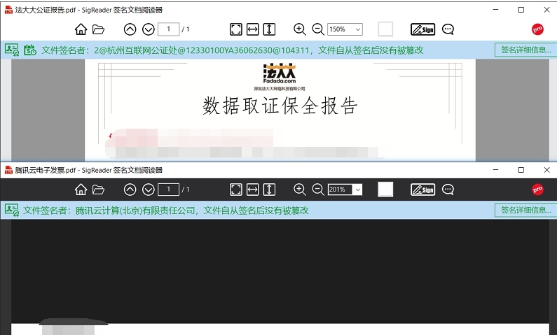
Task: Click Fadada.com logo in document
Action: click(280, 73)
